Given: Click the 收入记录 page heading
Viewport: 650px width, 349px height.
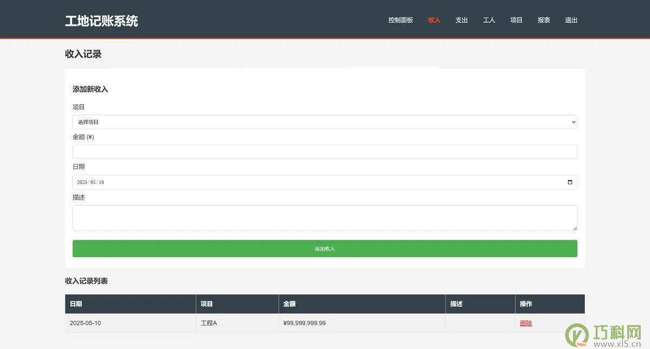Looking at the screenshot, I should pos(83,54).
